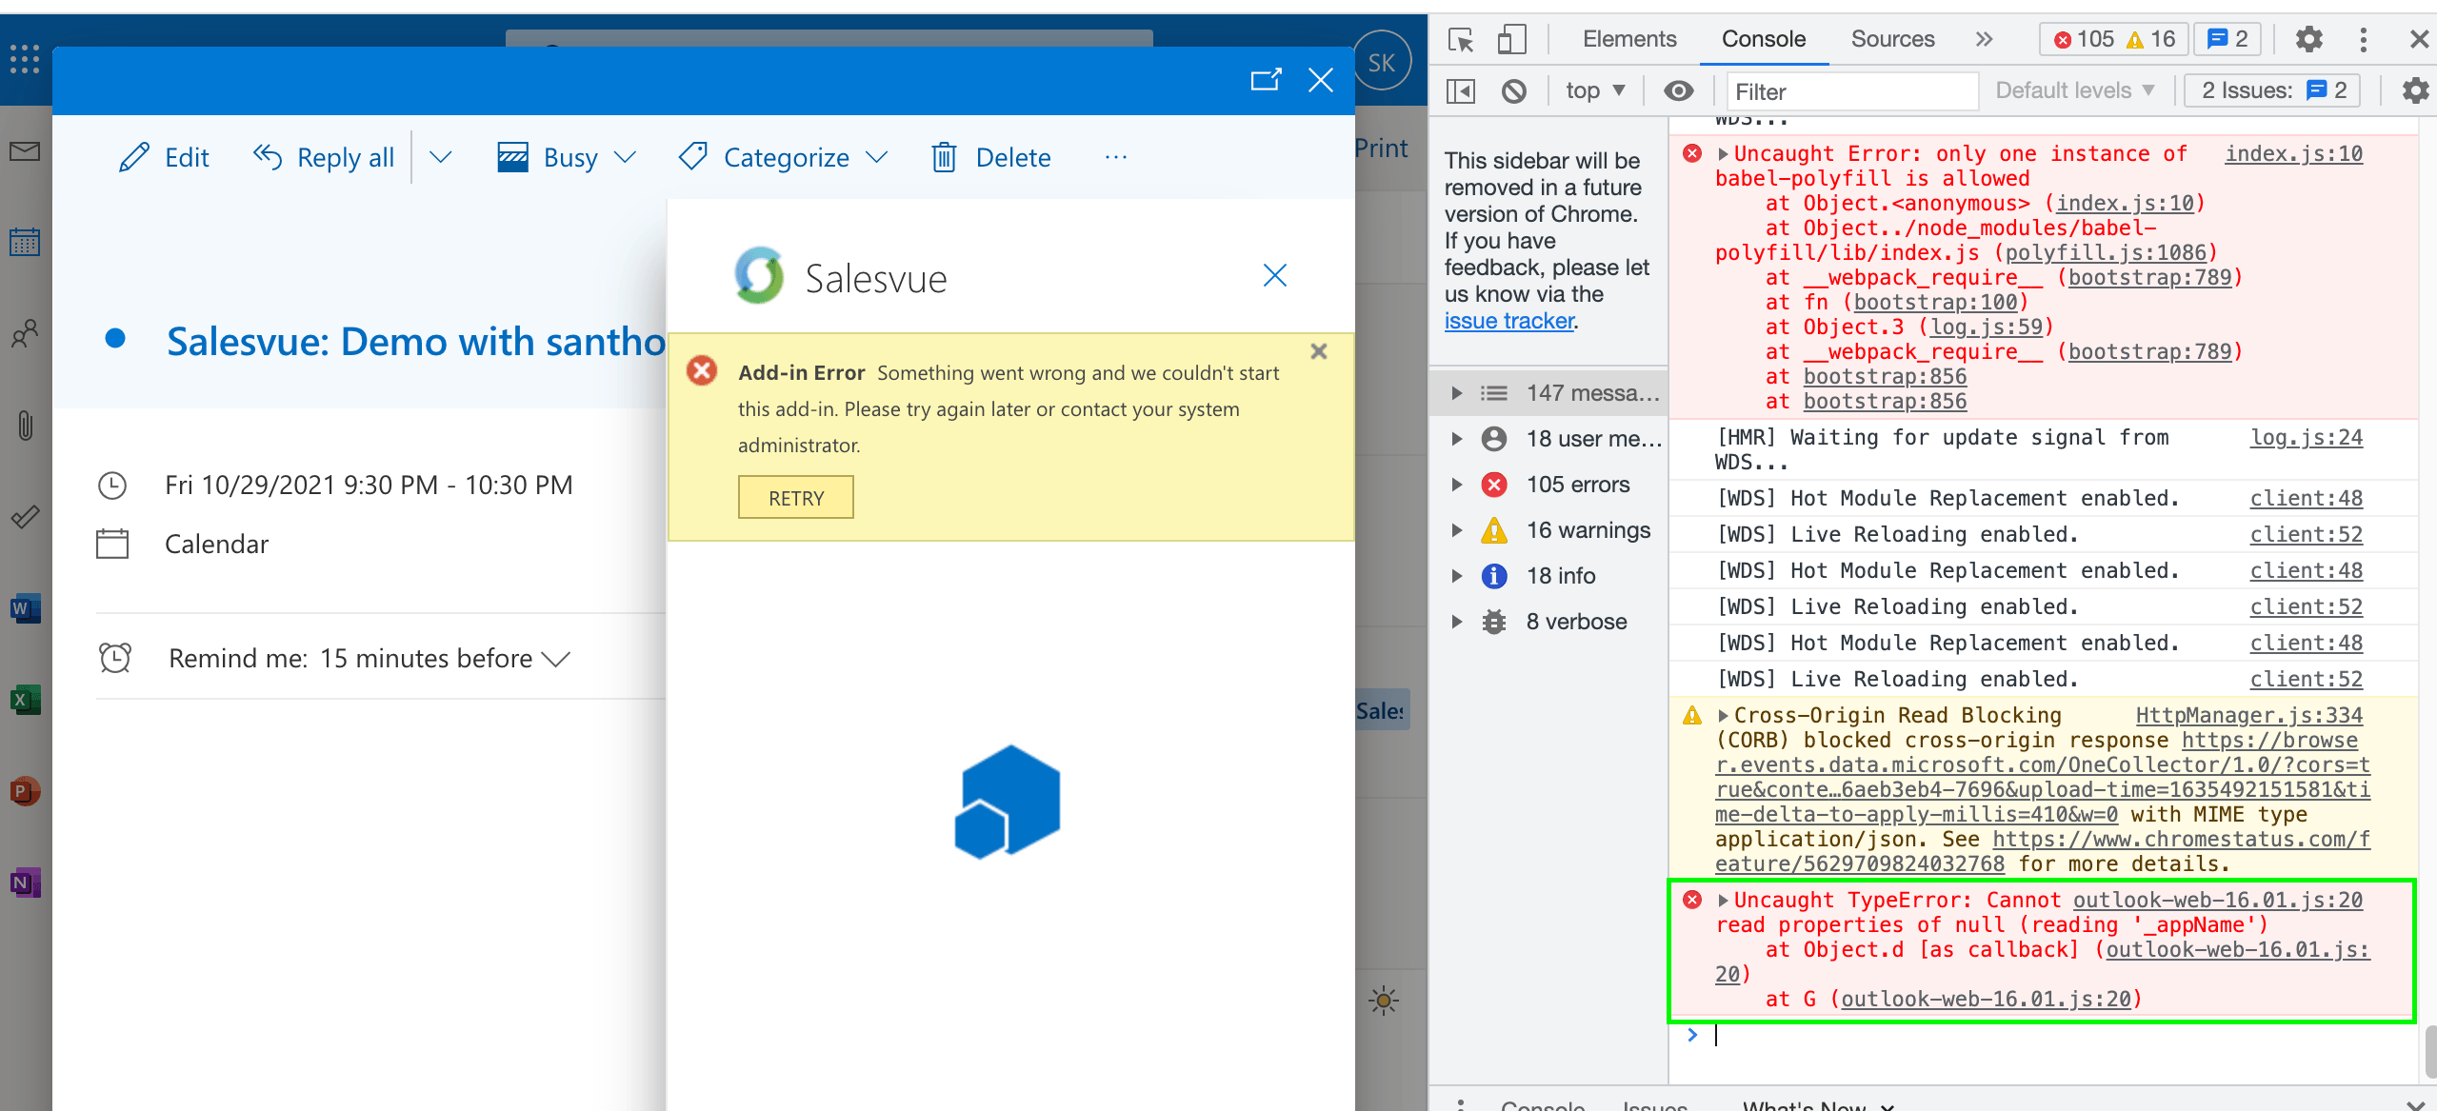
Task: Open Files paperclip icon in left rail
Action: pyautogui.click(x=25, y=425)
